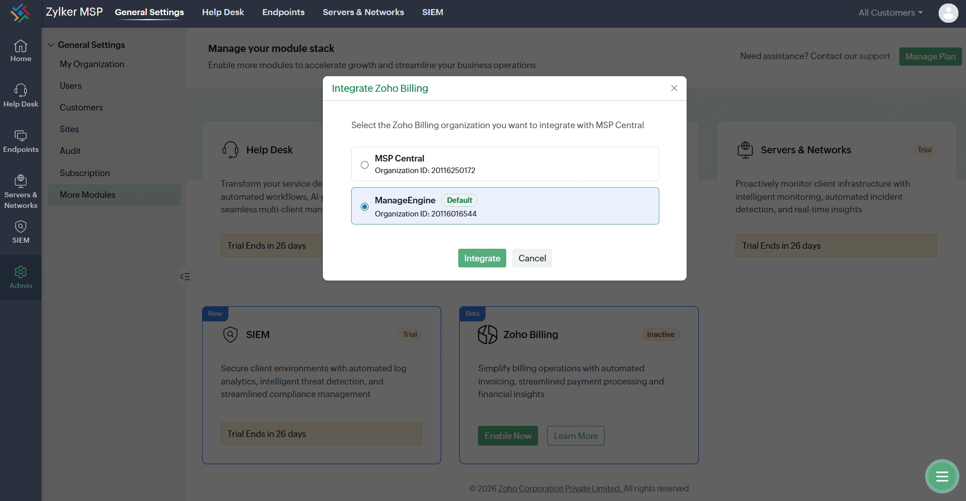Open More Modules page
The height and width of the screenshot is (501, 966).
tap(114, 195)
